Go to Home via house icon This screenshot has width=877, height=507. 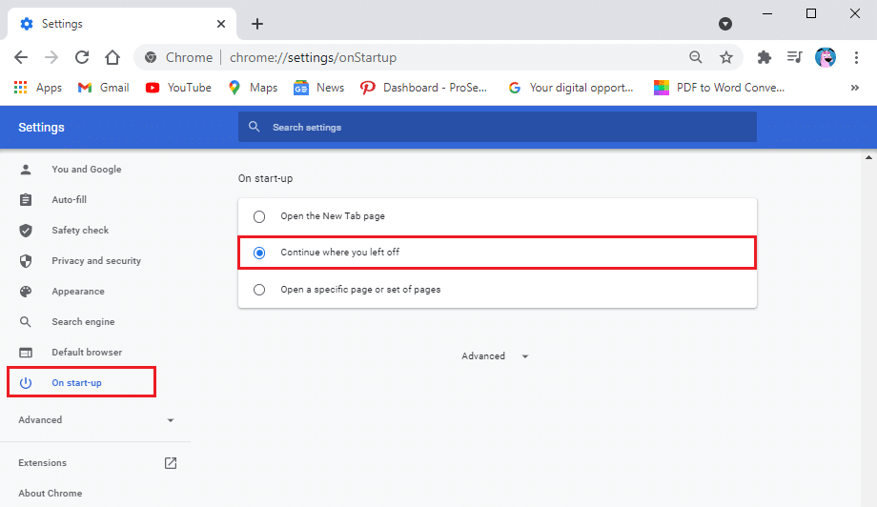112,57
